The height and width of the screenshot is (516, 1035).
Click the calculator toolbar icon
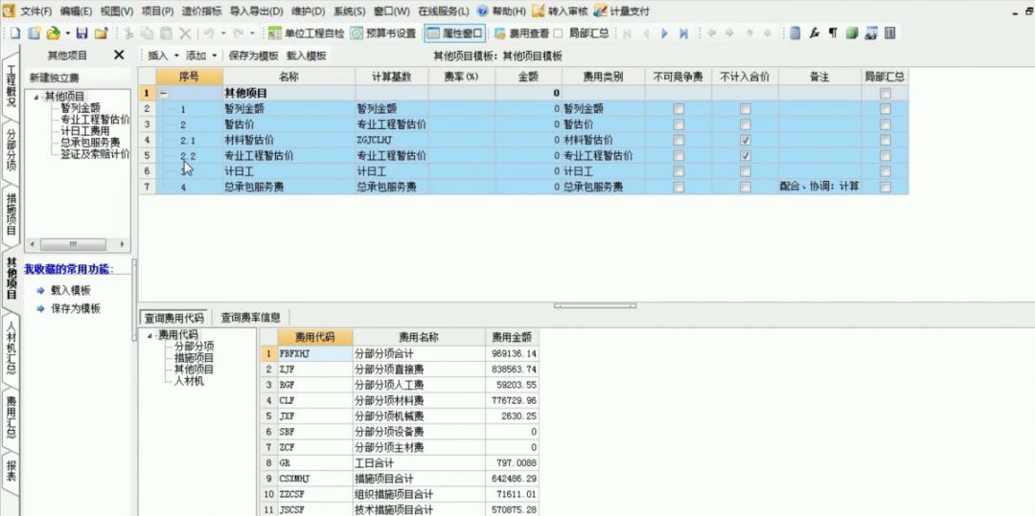click(795, 33)
